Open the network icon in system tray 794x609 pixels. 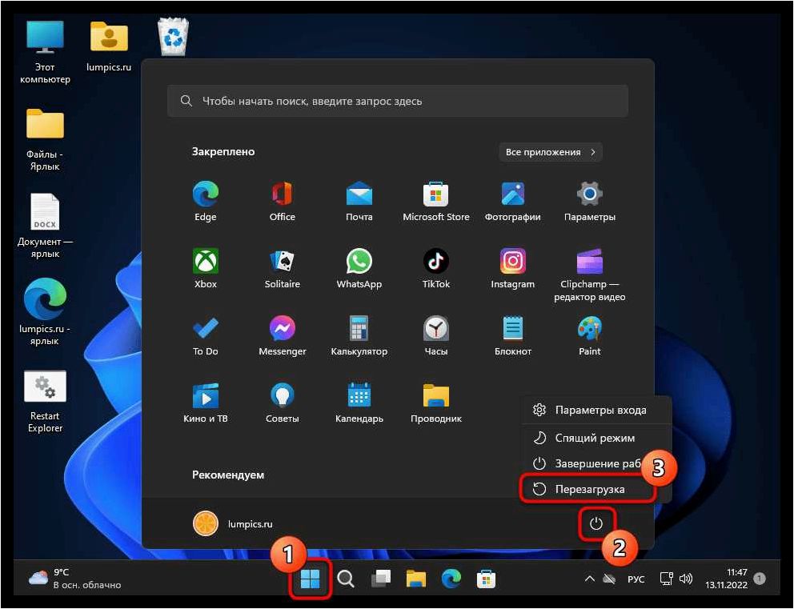[x=666, y=578]
